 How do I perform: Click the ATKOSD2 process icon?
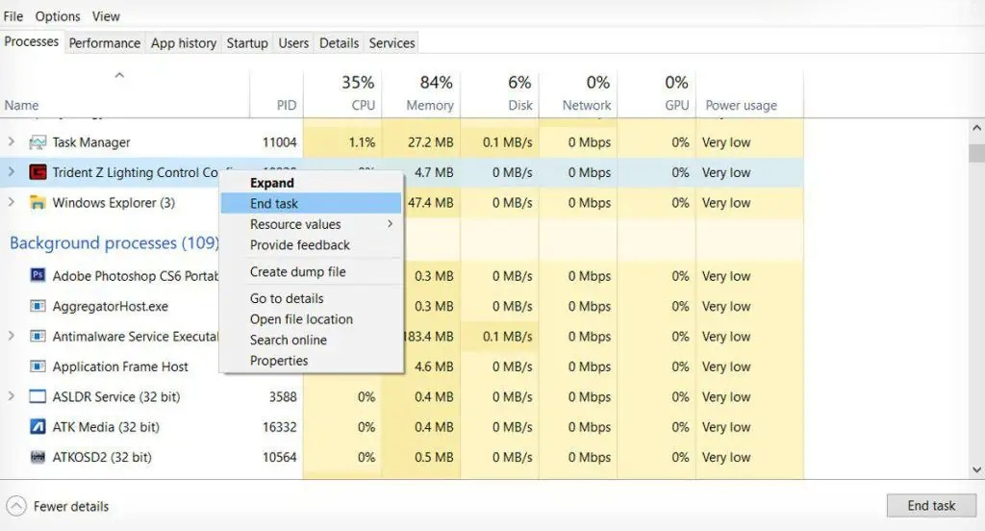tap(38, 457)
